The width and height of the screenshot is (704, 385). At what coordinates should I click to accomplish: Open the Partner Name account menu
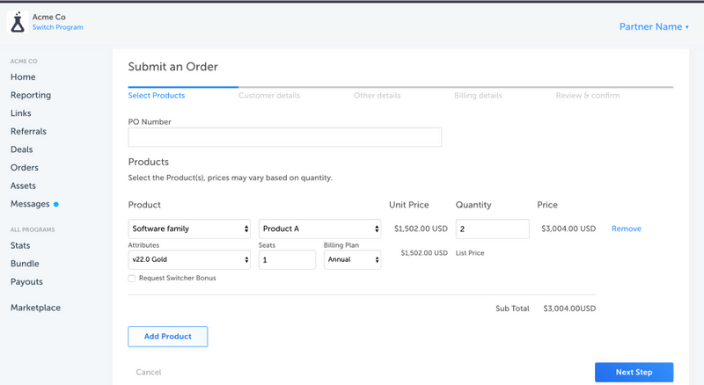(x=654, y=26)
